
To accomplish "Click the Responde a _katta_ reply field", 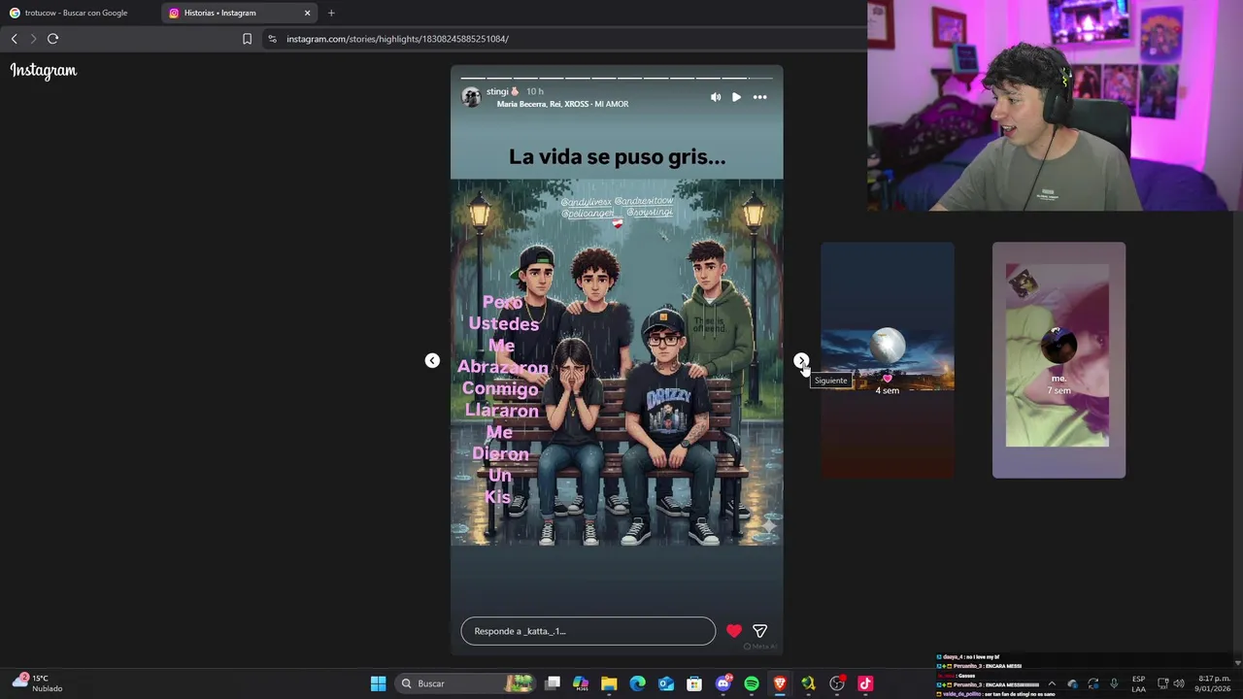I will (x=588, y=631).
